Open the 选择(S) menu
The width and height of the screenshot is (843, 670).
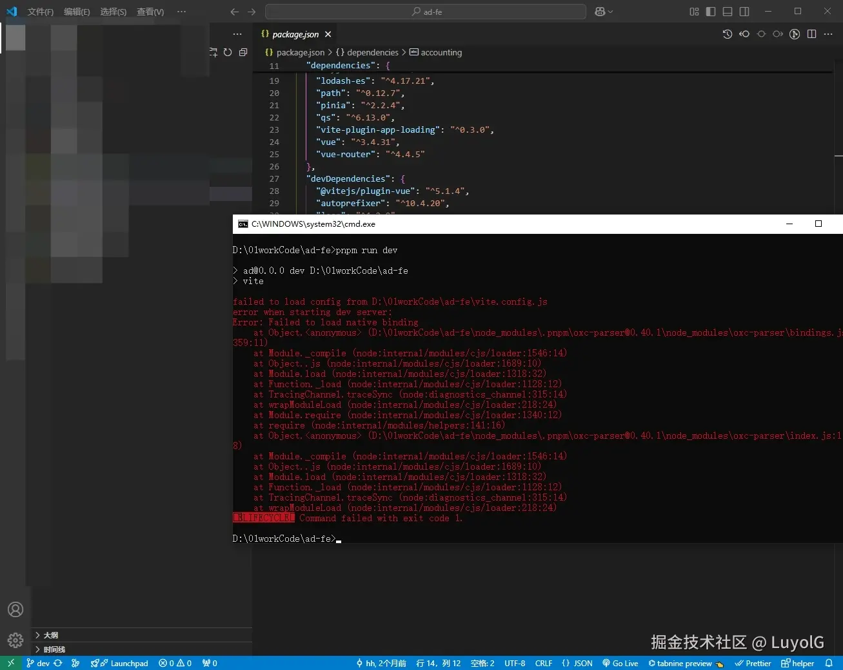[113, 12]
